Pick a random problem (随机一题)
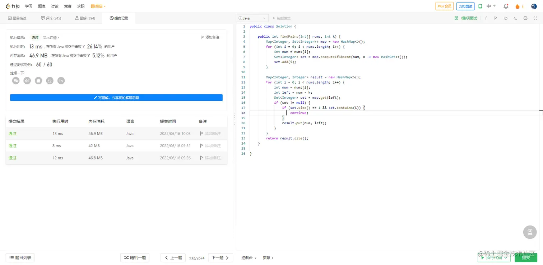543x265 pixels. pyautogui.click(x=135, y=257)
